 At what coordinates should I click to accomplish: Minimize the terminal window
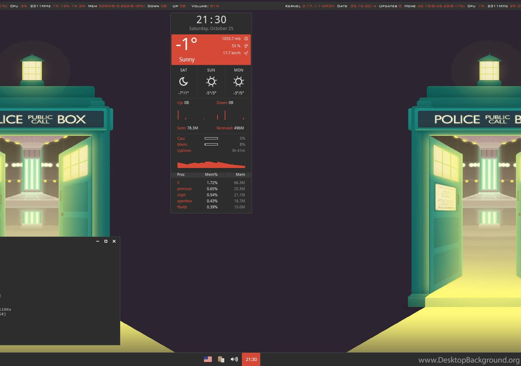point(97,241)
